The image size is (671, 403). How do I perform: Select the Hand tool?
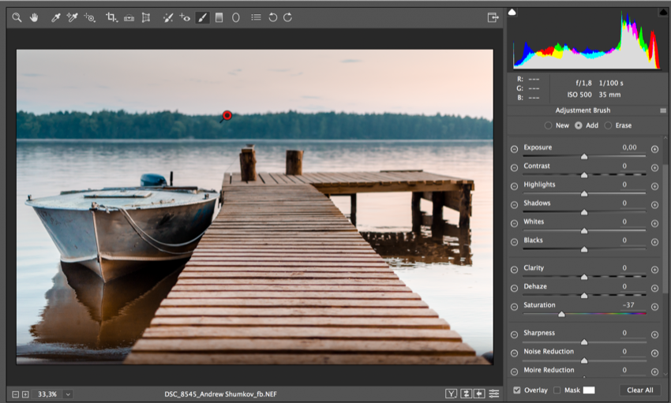(34, 17)
